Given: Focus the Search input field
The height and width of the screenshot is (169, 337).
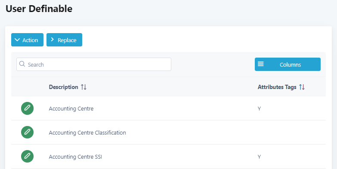Looking at the screenshot, I should (x=94, y=64).
